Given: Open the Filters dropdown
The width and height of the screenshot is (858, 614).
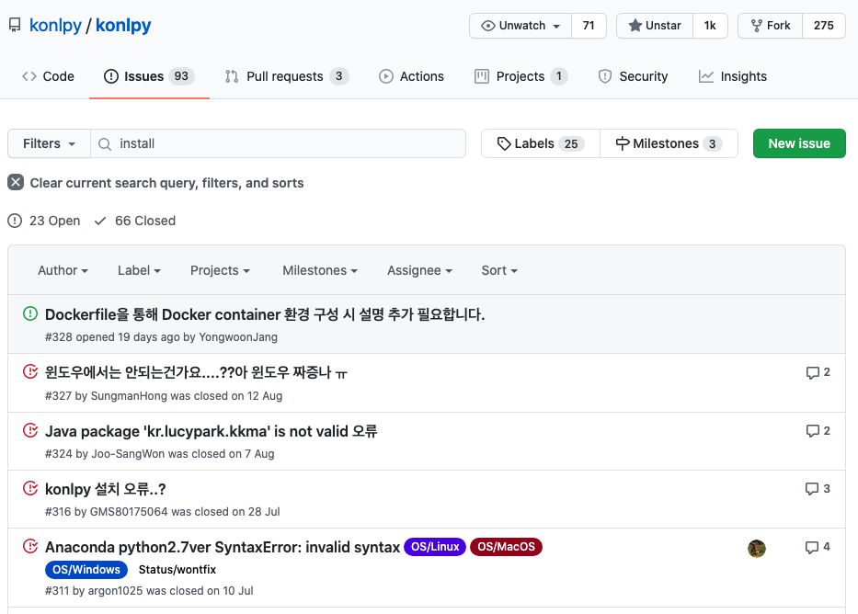Looking at the screenshot, I should tap(49, 143).
